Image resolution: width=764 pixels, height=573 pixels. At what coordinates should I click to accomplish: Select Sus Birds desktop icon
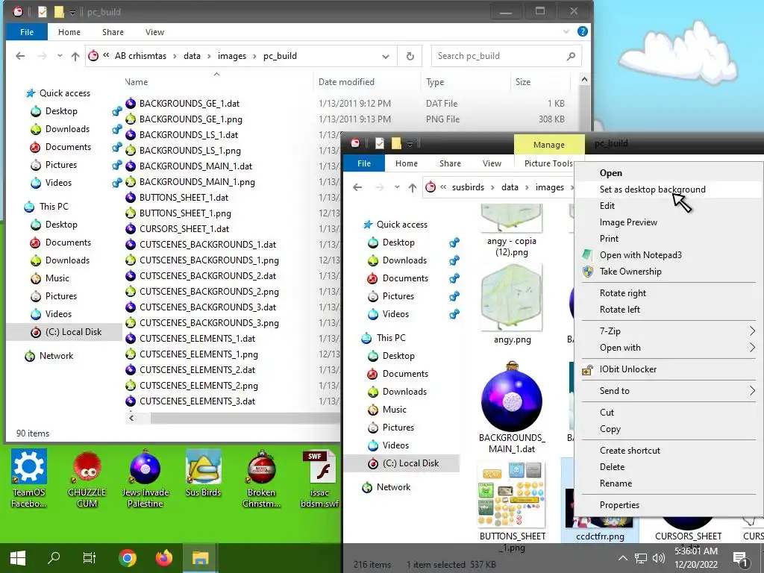tap(203, 474)
